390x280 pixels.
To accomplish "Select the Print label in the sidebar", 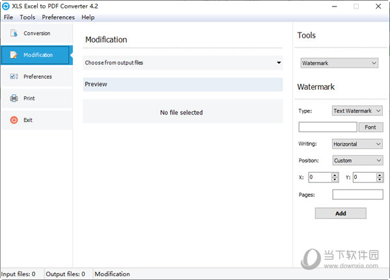I will (x=29, y=98).
